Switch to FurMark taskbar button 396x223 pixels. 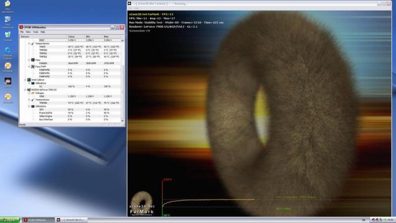[x=72, y=220]
